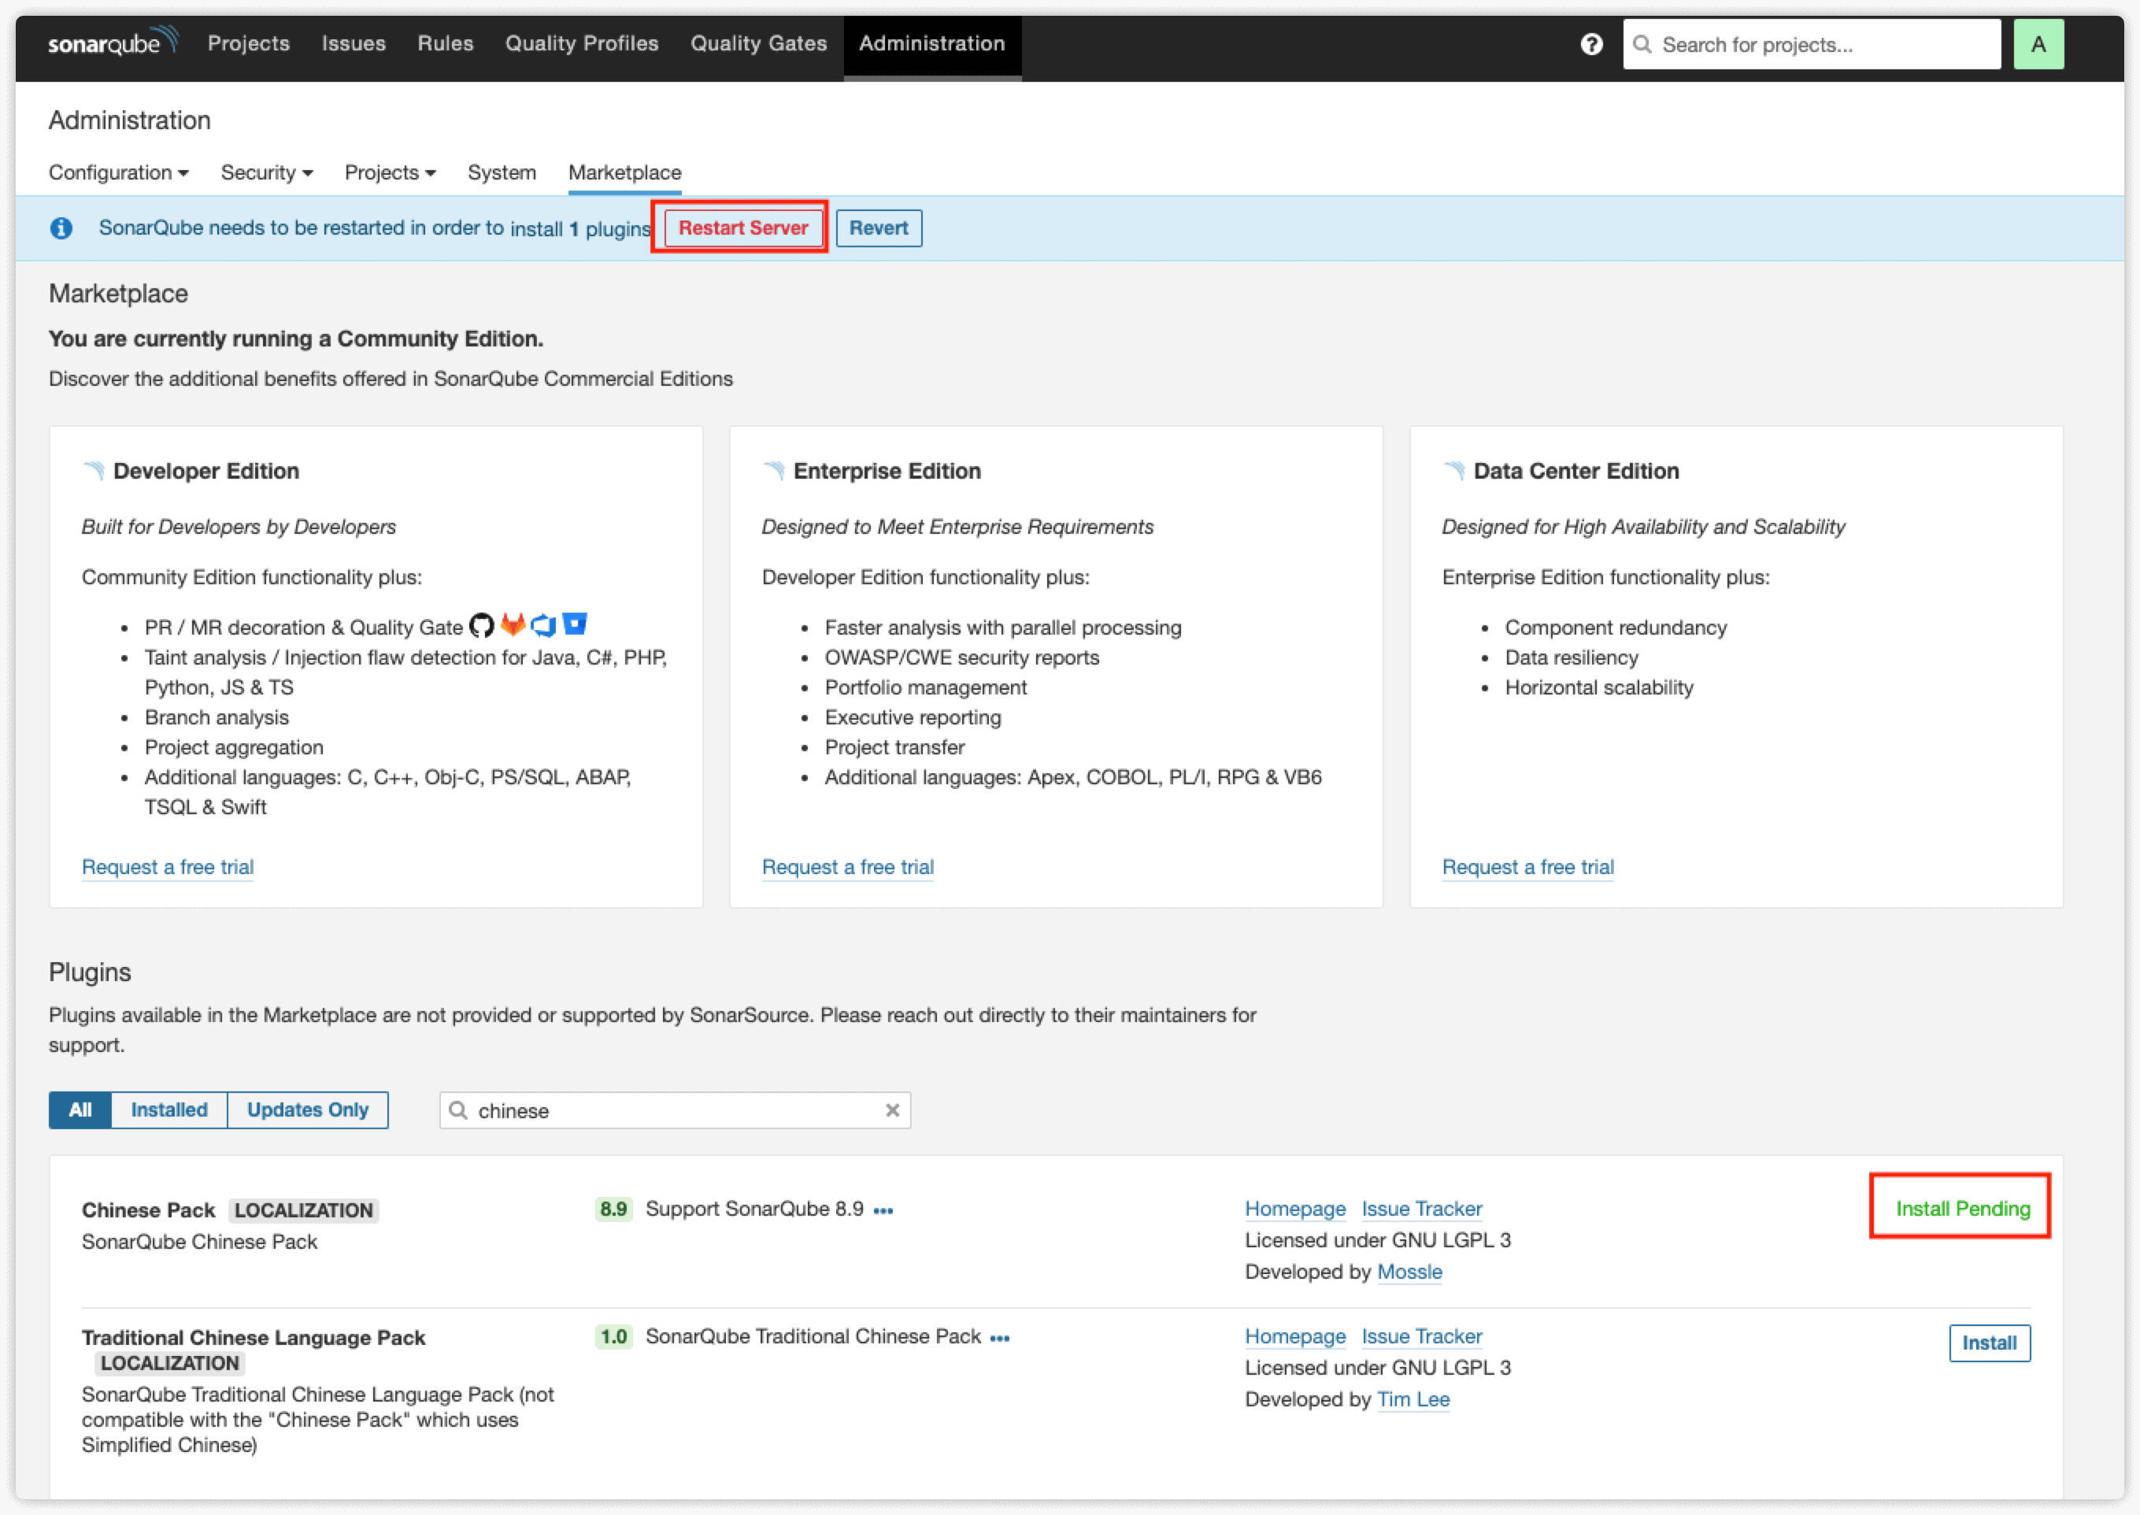This screenshot has width=2140, height=1515.
Task: Open the Security dropdown menu
Action: [x=266, y=172]
